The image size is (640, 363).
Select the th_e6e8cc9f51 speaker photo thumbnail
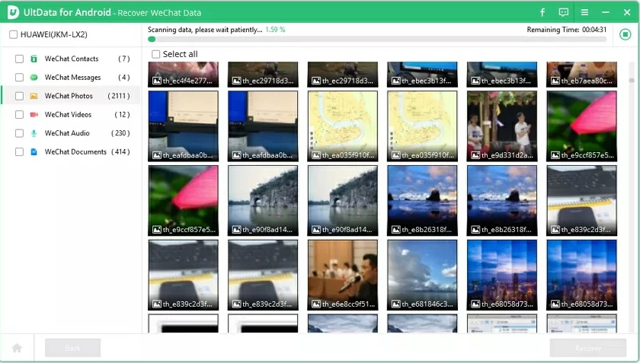[x=342, y=274]
